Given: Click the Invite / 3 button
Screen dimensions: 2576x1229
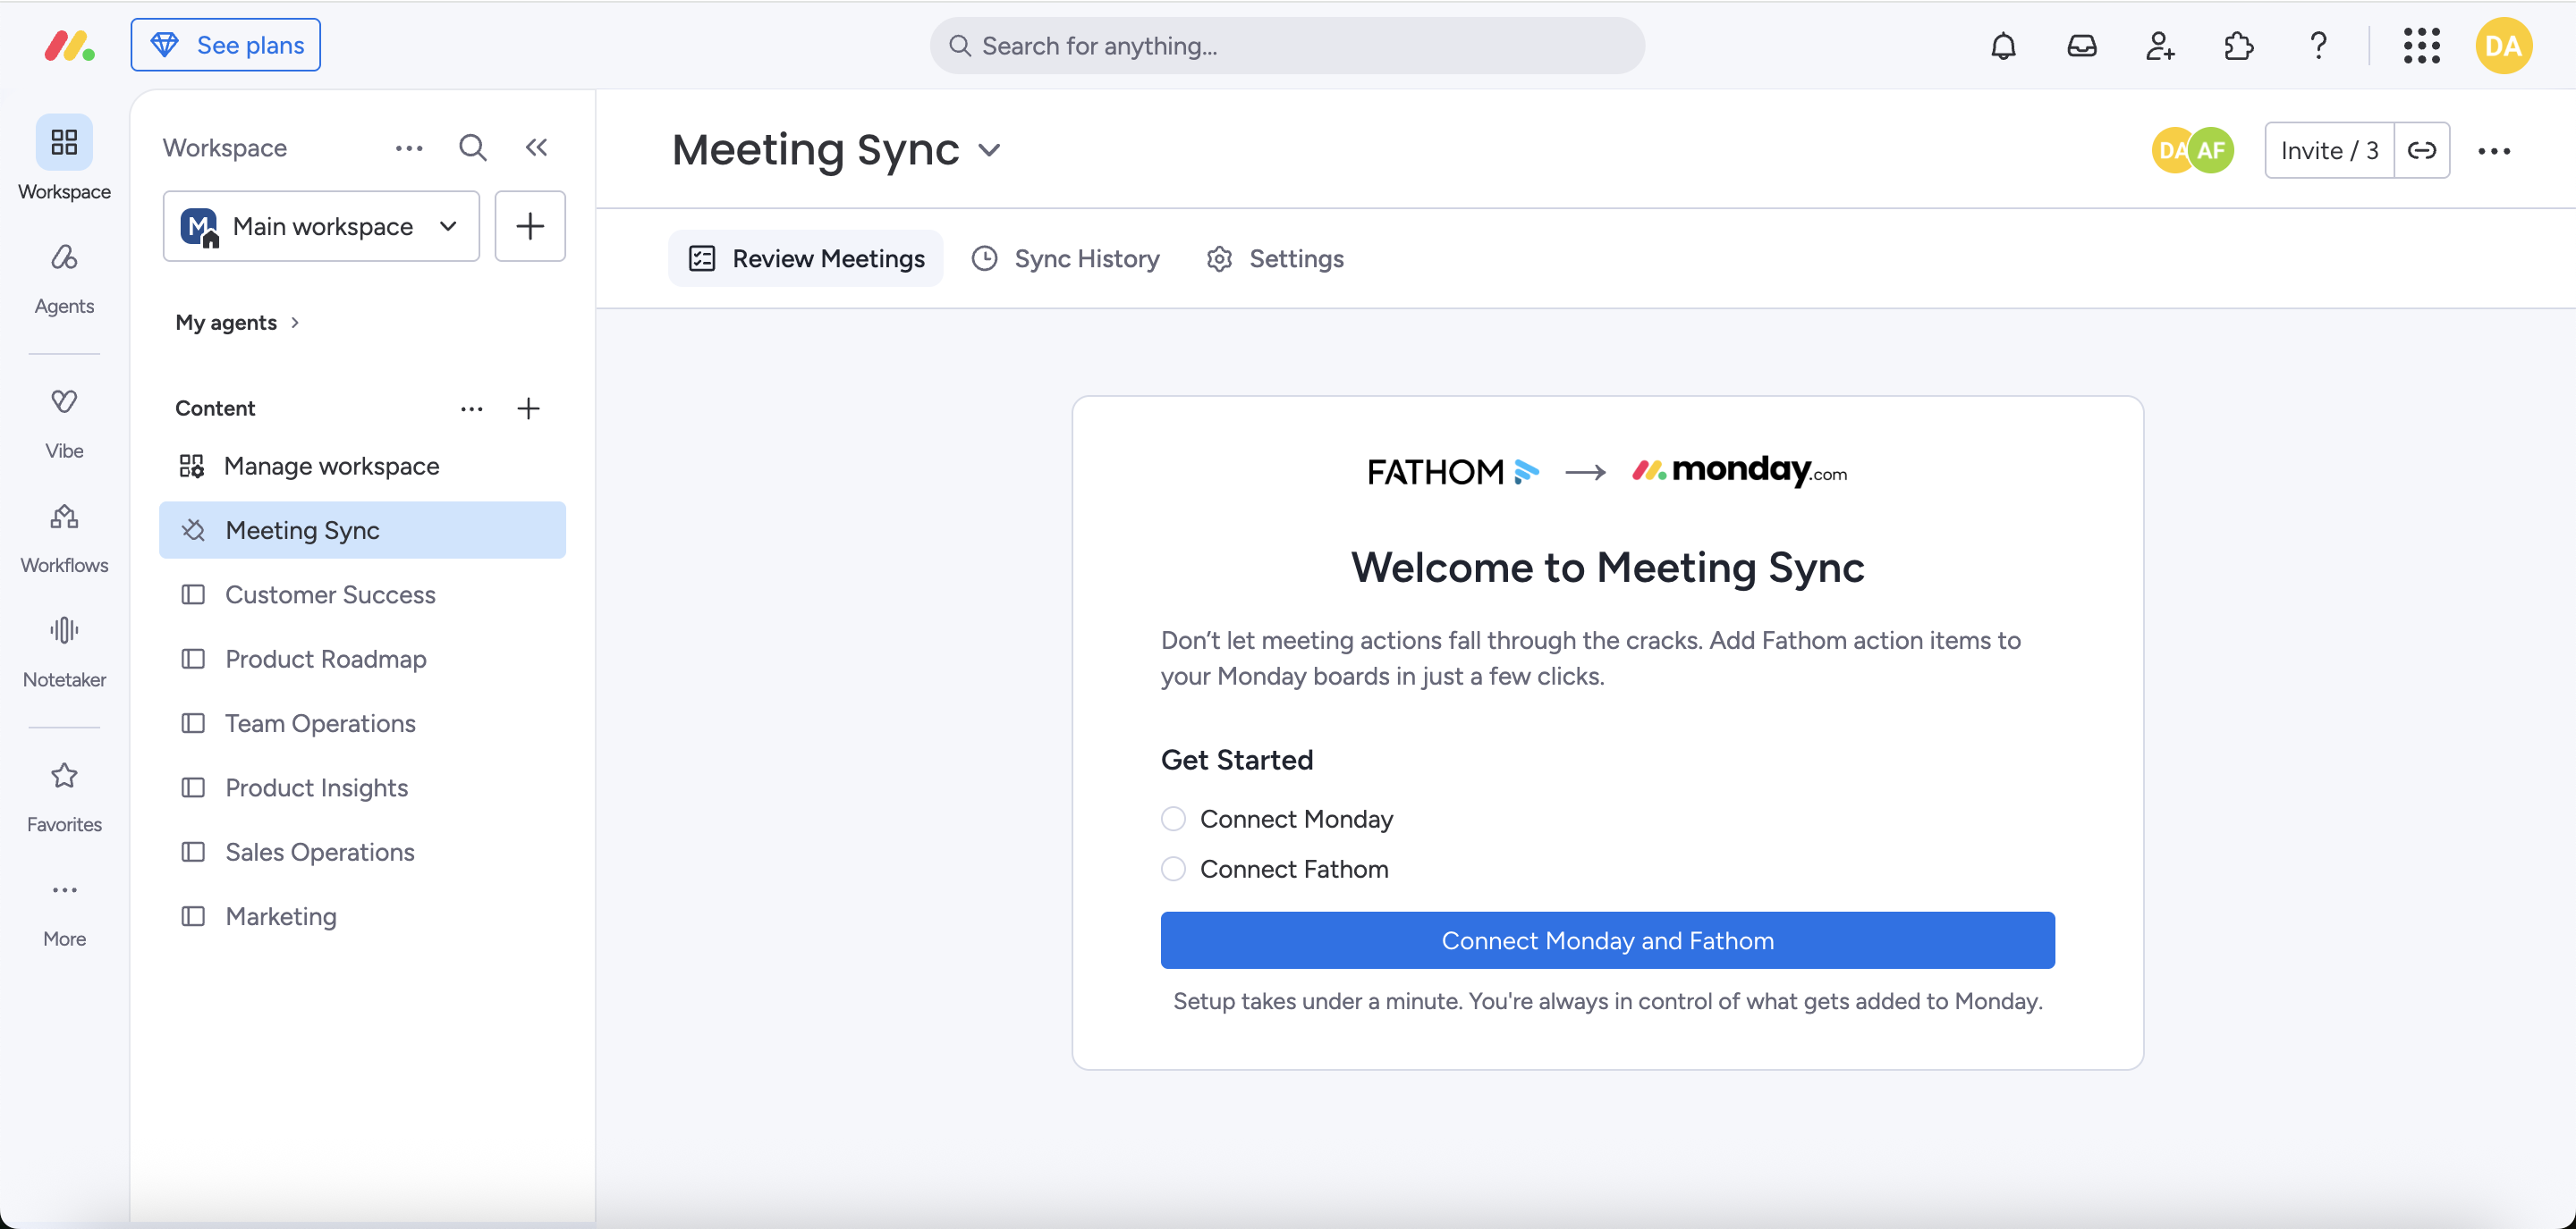Looking at the screenshot, I should pos(2329,150).
